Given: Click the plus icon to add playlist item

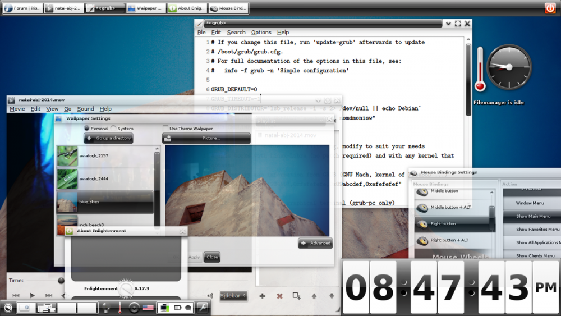Looking at the screenshot, I should pos(262,296).
